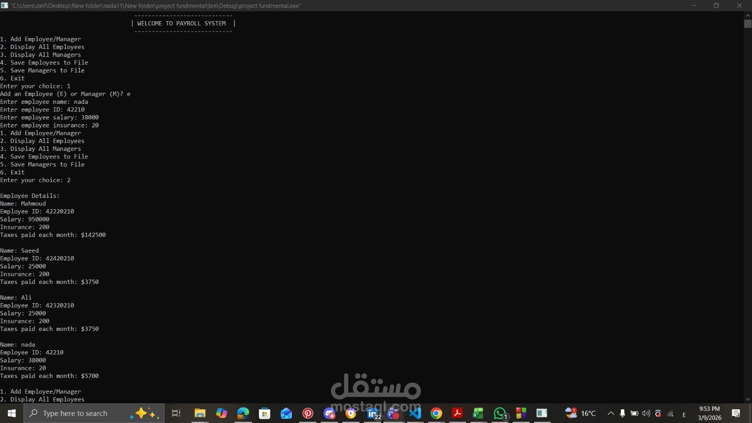Image resolution: width=752 pixels, height=423 pixels.
Task: Click "Salary: 950000" line
Action: pyautogui.click(x=25, y=219)
